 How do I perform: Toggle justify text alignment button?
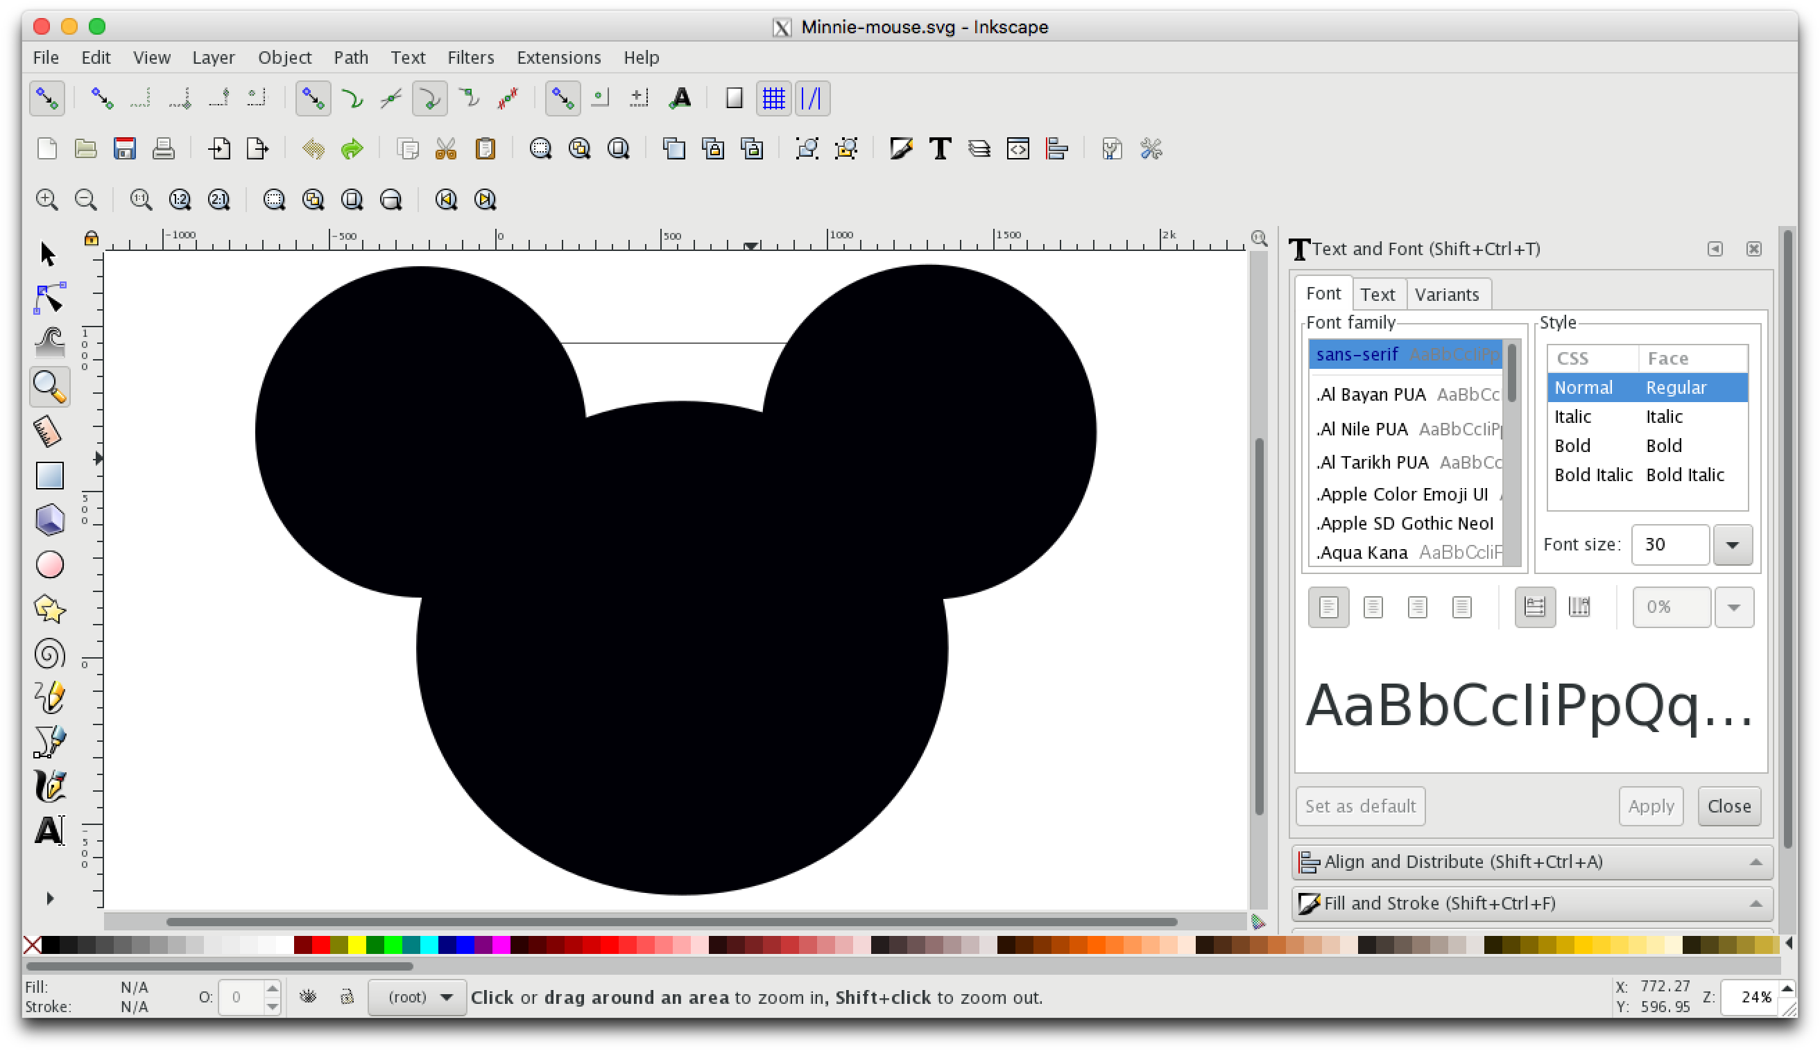[x=1461, y=607]
